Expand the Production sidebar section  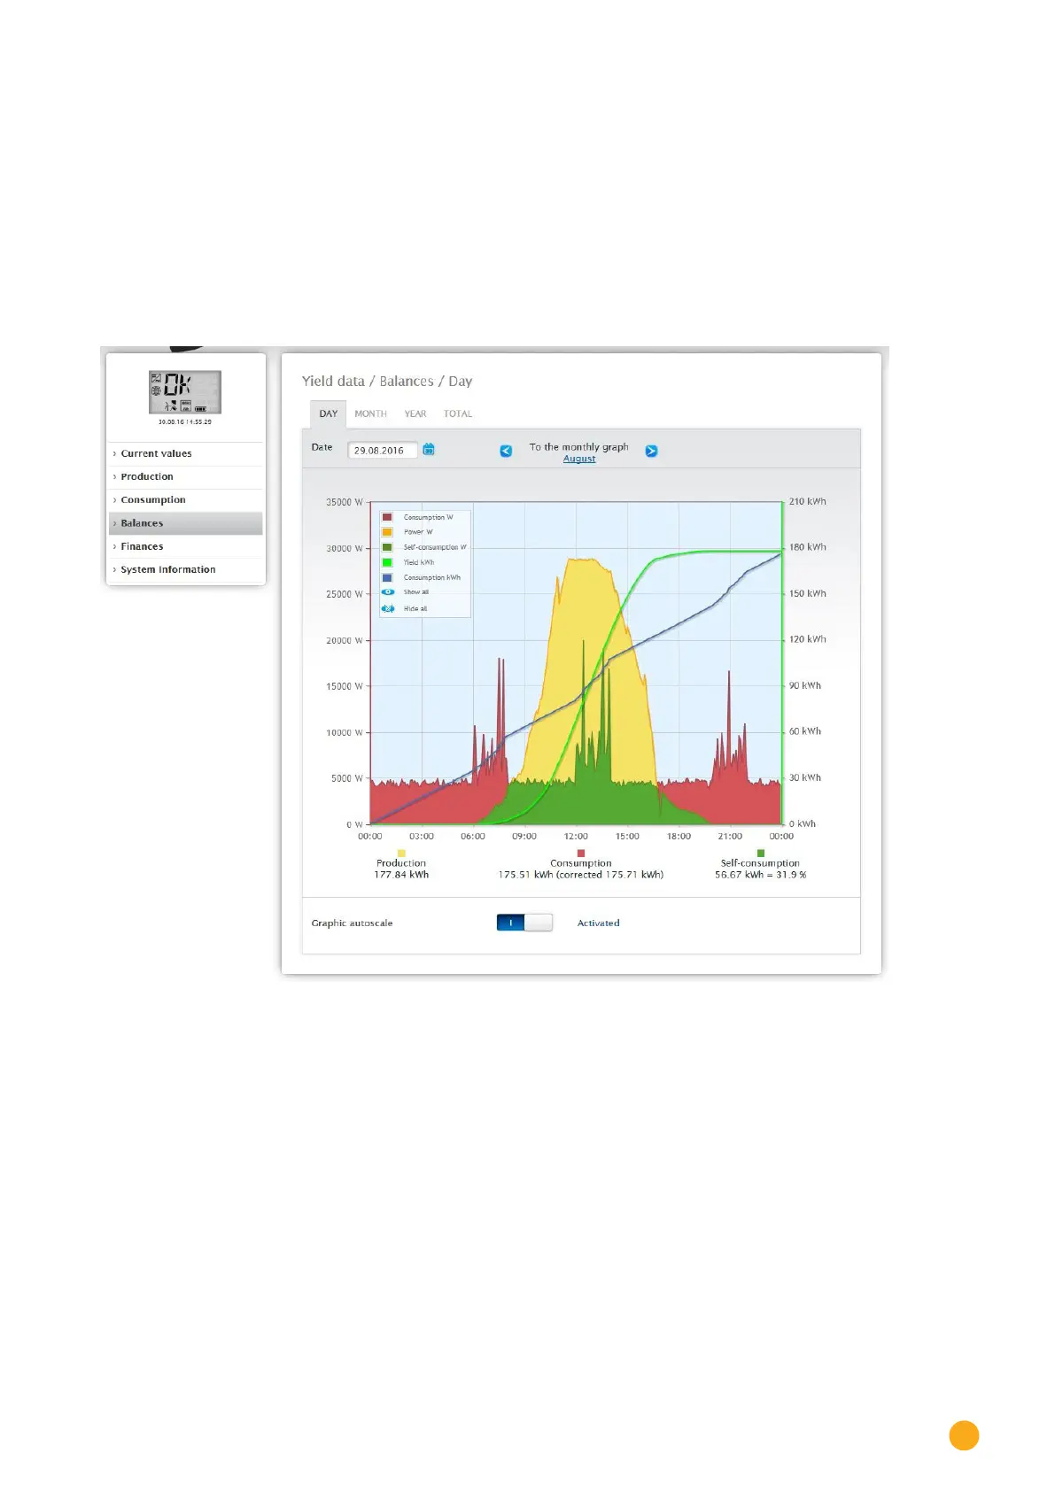coord(147,476)
